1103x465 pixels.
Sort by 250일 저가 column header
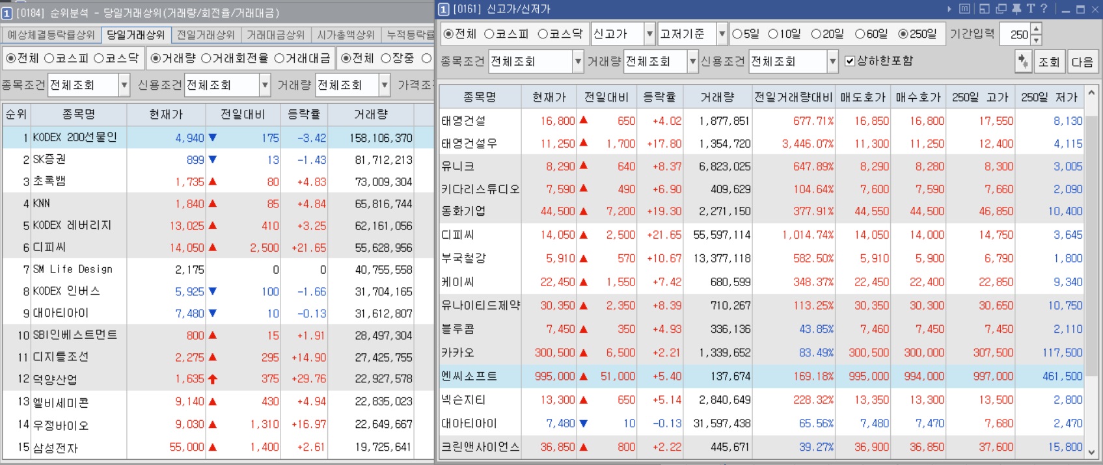point(1049,98)
